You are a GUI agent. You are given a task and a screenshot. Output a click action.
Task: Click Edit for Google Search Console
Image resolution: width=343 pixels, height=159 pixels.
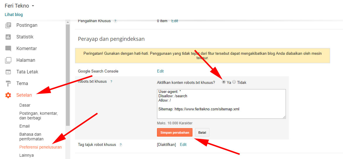point(160,71)
